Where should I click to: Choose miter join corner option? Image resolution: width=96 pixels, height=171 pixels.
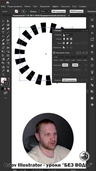64,43
